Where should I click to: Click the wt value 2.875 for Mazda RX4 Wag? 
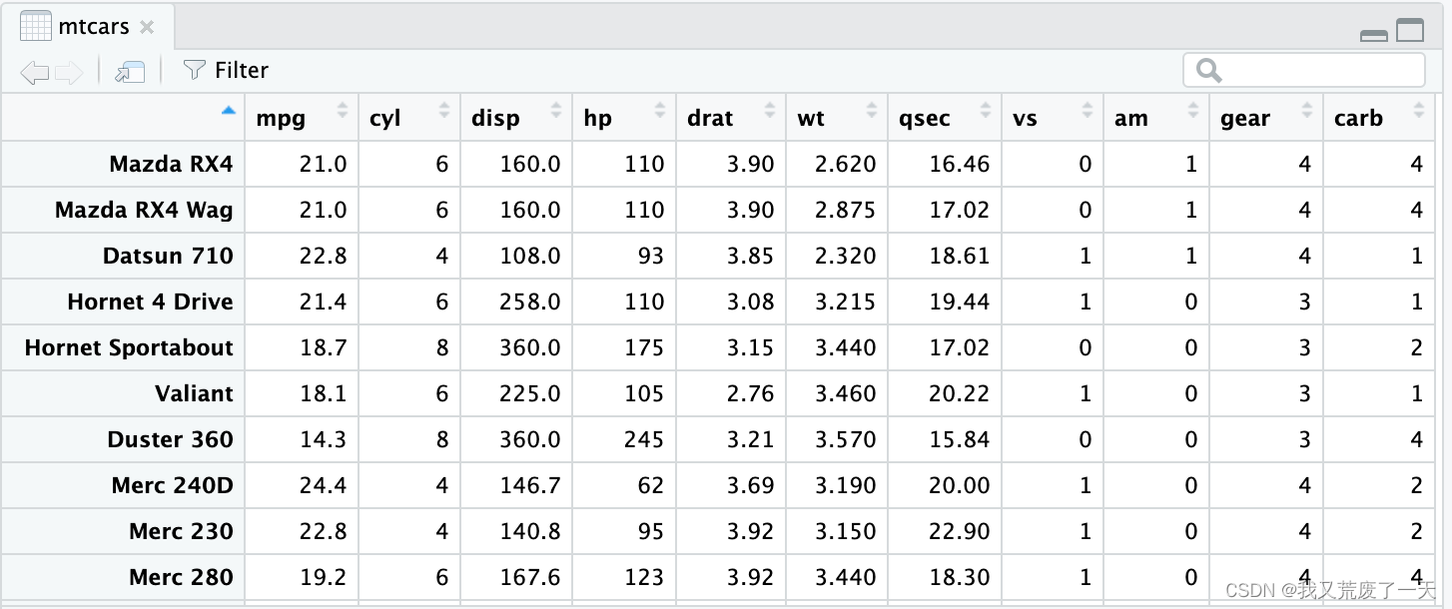(x=845, y=210)
